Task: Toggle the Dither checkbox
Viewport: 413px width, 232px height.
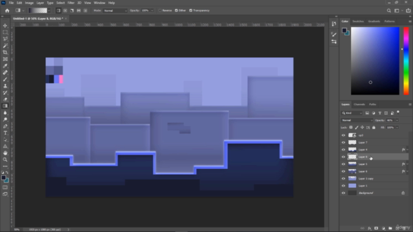Action: click(x=176, y=10)
